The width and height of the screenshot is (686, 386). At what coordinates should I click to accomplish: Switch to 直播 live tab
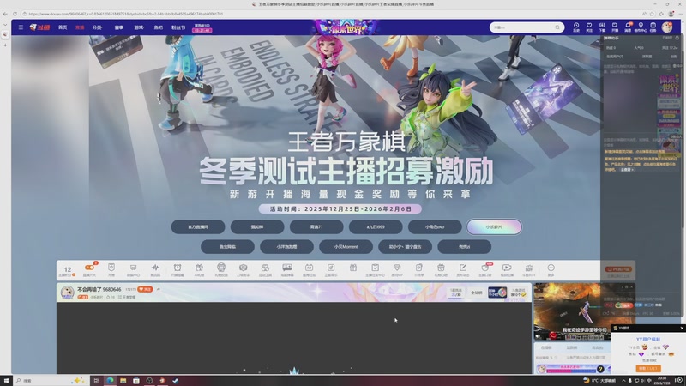(80, 27)
